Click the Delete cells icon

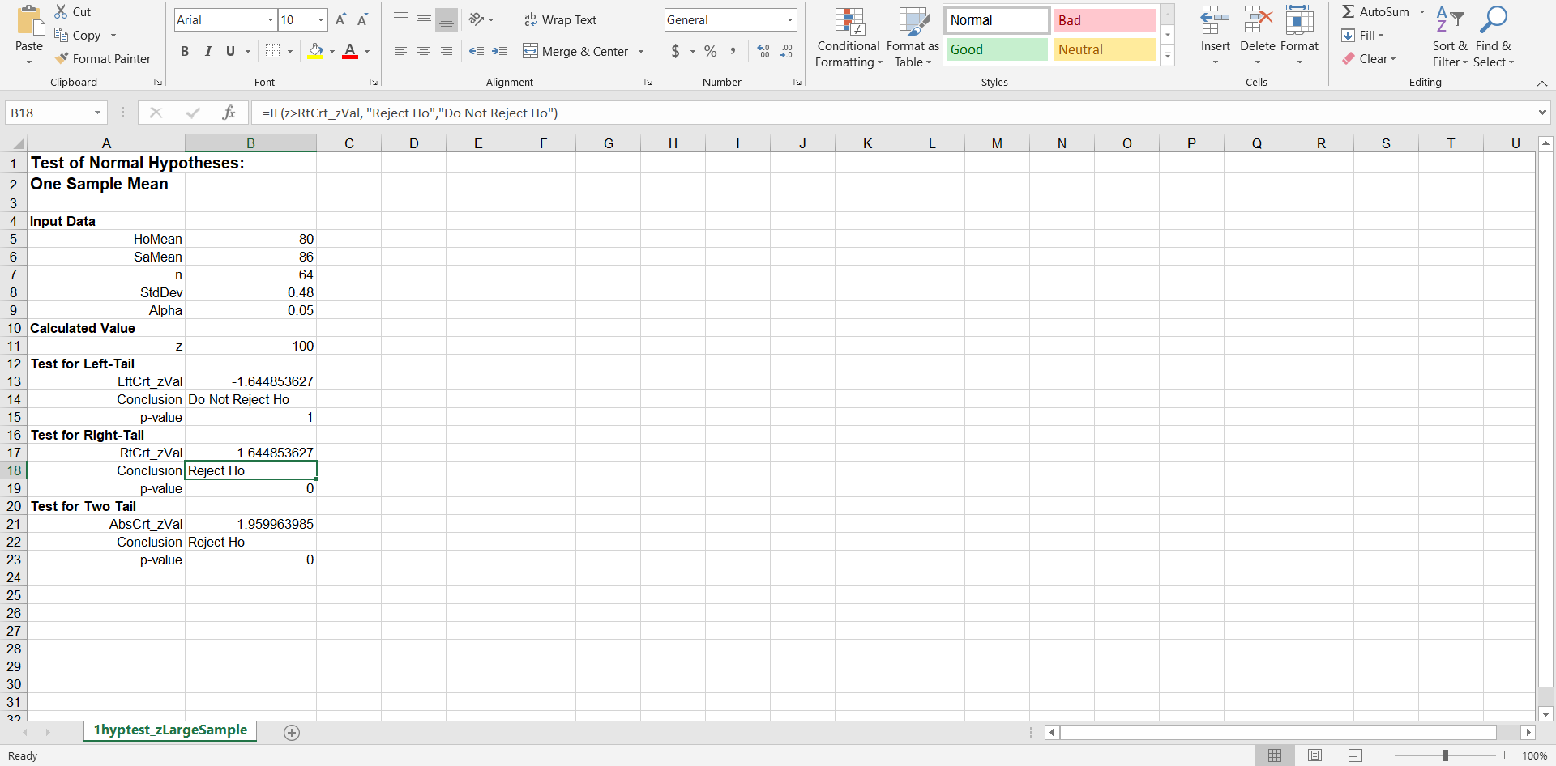tap(1258, 20)
